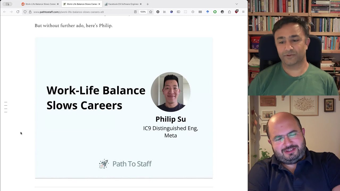Open the Firefox hamburger application menu

[243, 12]
